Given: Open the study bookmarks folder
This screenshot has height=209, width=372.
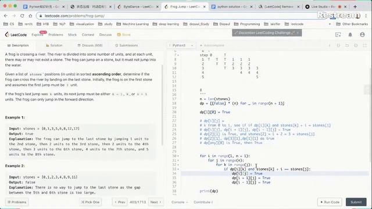Looking at the screenshot, I should coord(105,24).
